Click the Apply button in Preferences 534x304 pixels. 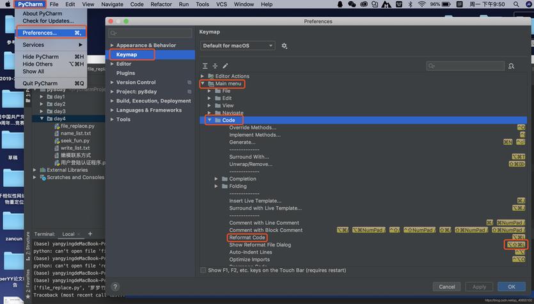coord(479,287)
